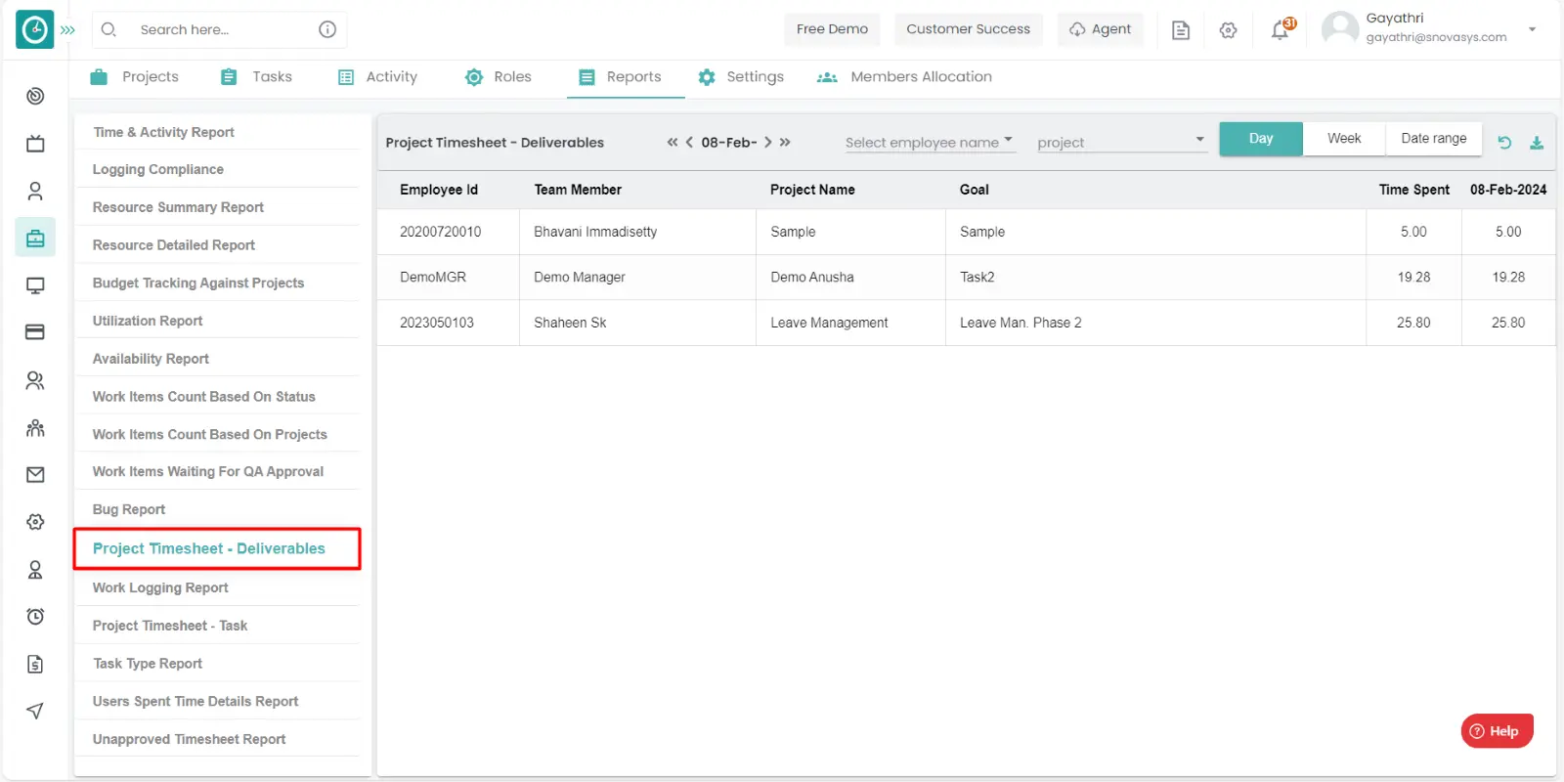Switch to the Tasks tab
1564x782 pixels.
[x=257, y=77]
